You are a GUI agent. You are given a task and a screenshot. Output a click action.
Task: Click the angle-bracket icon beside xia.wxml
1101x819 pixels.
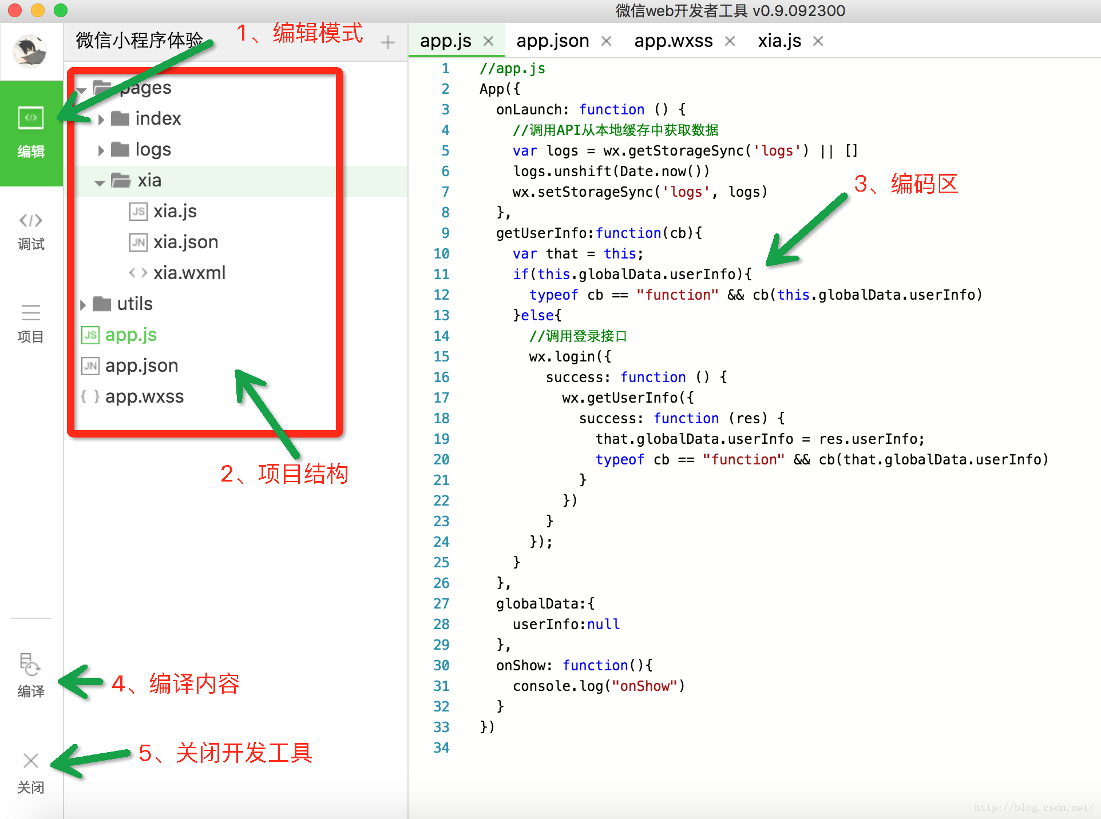(x=138, y=273)
